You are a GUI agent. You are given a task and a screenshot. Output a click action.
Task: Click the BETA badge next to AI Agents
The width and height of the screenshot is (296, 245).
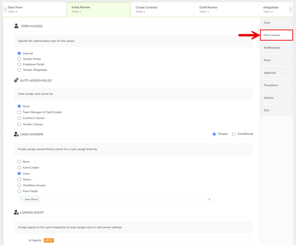(49, 241)
